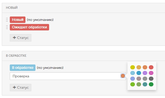Pick the bright lime green swatch
The width and height of the screenshot is (165, 98).
(x=133, y=84)
